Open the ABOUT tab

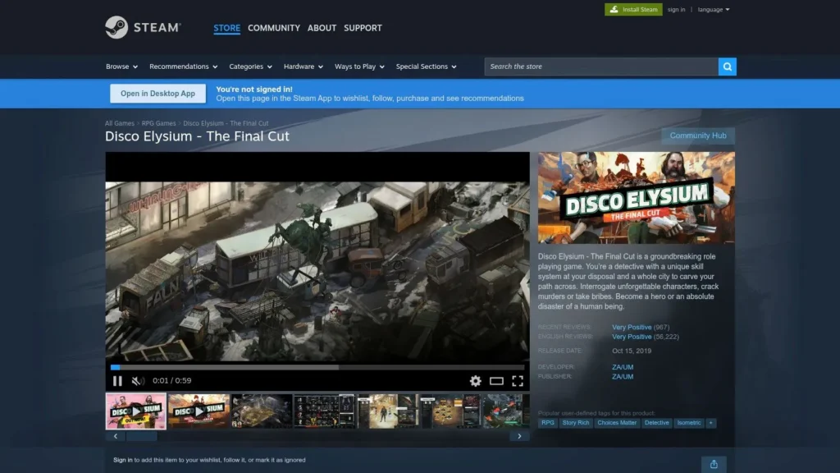(322, 28)
